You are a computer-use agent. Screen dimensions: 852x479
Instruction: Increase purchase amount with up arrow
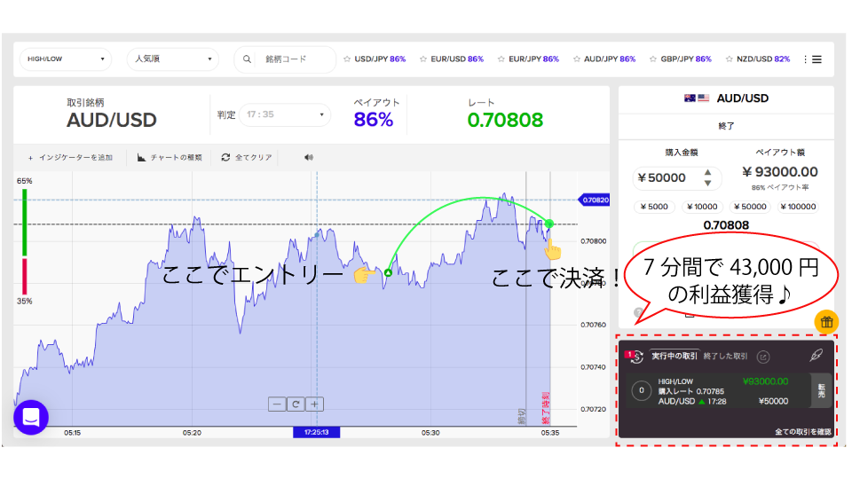coord(707,172)
